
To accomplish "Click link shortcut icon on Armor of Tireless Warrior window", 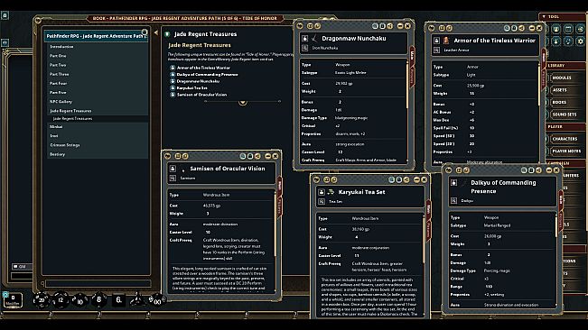I will point(431,28).
